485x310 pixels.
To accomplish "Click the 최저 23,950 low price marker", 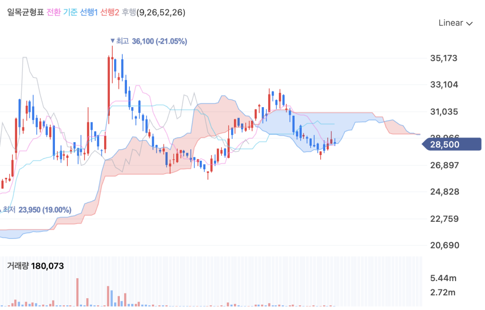I will tap(38, 210).
